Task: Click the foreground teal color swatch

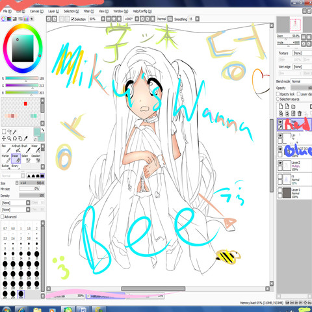Action: click(37, 131)
